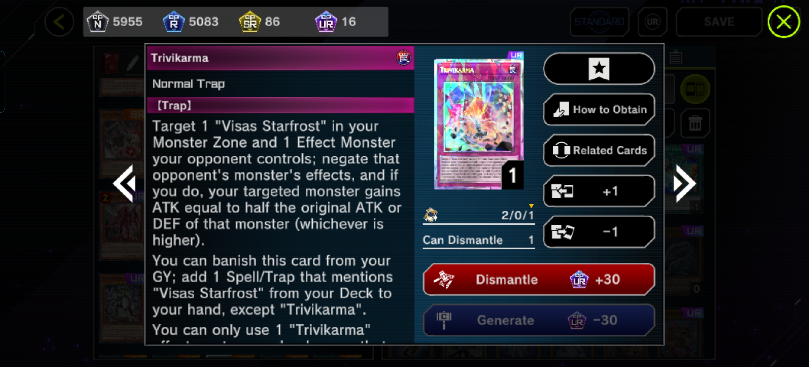Screen dimensions: 809x367
Task: Click the UR crafting points icon
Action: pyautogui.click(x=326, y=22)
